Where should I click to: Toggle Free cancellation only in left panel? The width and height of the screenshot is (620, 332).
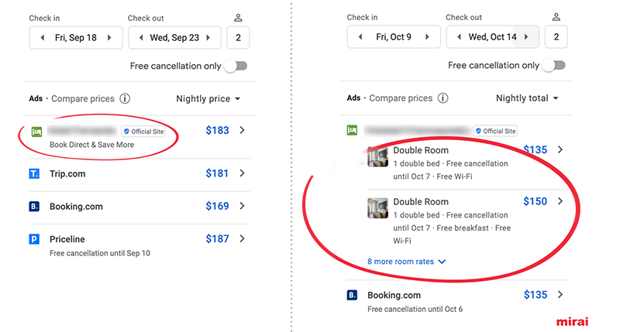coord(236,67)
